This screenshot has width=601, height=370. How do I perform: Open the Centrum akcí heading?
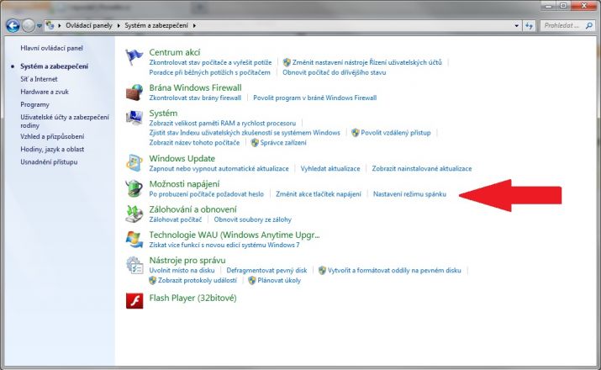[174, 52]
